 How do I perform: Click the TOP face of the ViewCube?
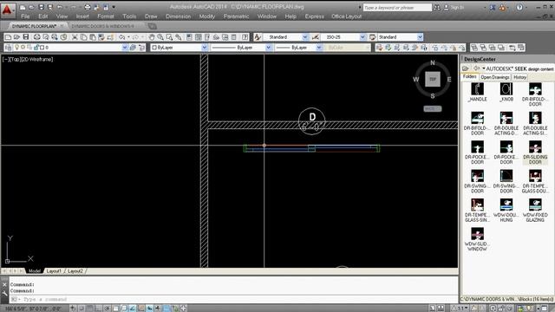(x=433, y=79)
